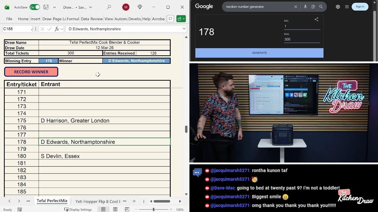Click the diamond premium icon in Excel
Screen dimensions: 378x212
coord(140,7)
